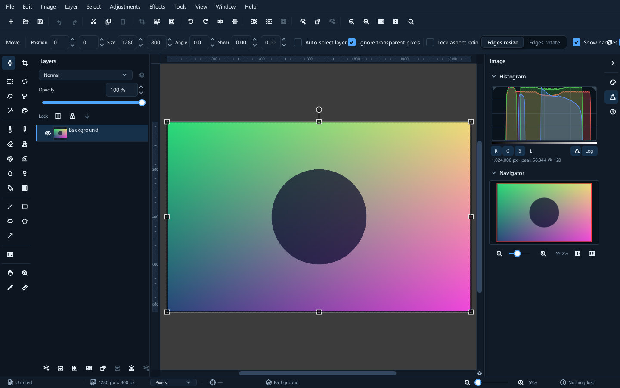
Task: Duplicate layer via Layers panel bottom
Action: (103, 368)
